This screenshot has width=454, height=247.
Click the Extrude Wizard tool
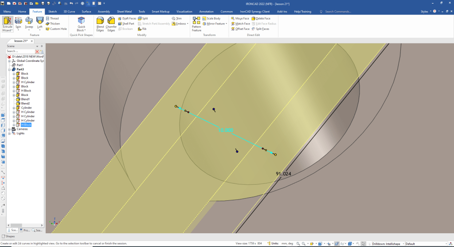click(x=7, y=24)
